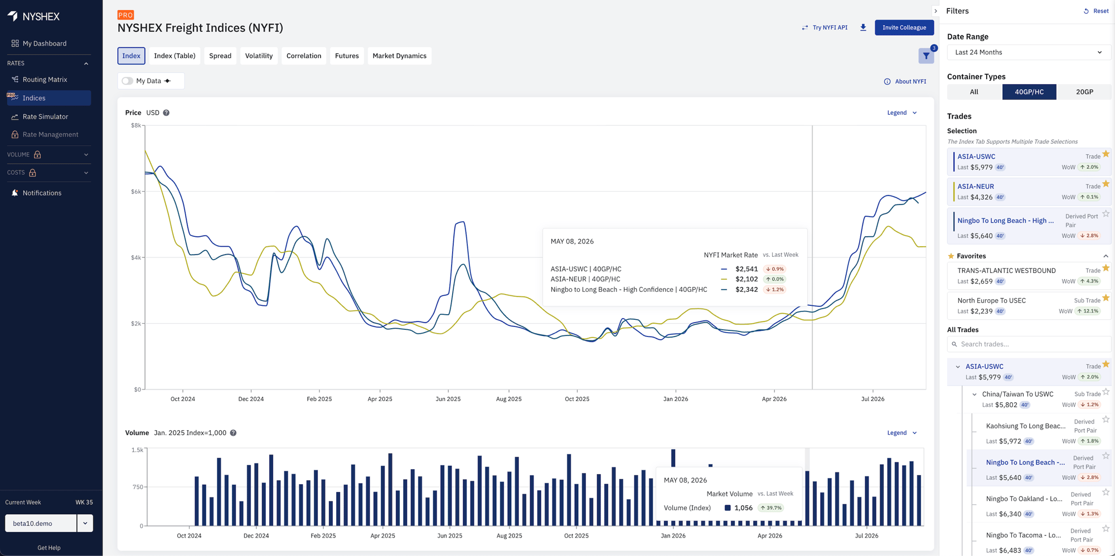This screenshot has height=556, width=1115.
Task: Star the China/Taiwan To USWC sub trade
Action: pos(1106,392)
